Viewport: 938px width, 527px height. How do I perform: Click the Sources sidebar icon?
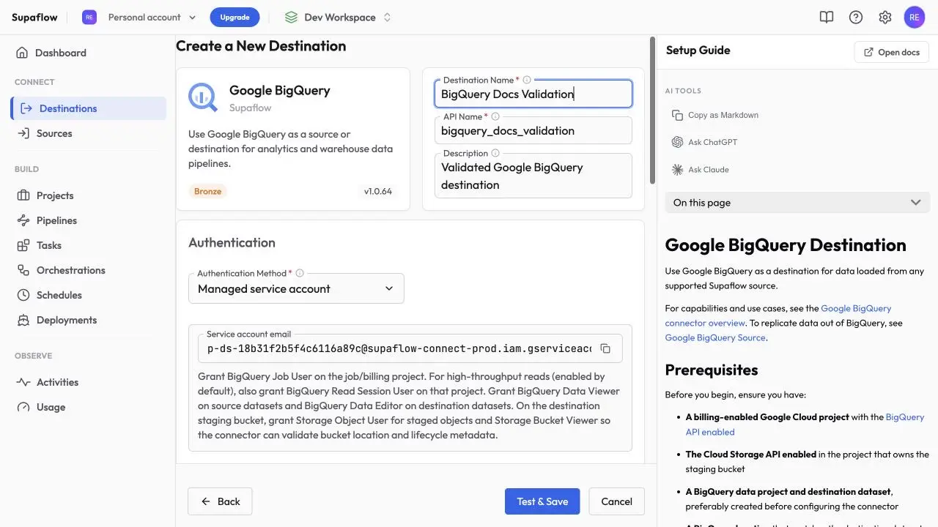coord(23,133)
